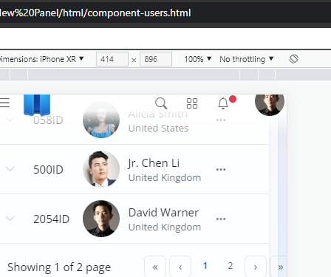
Task: Open the hamburger menu icon
Action: click(4, 103)
